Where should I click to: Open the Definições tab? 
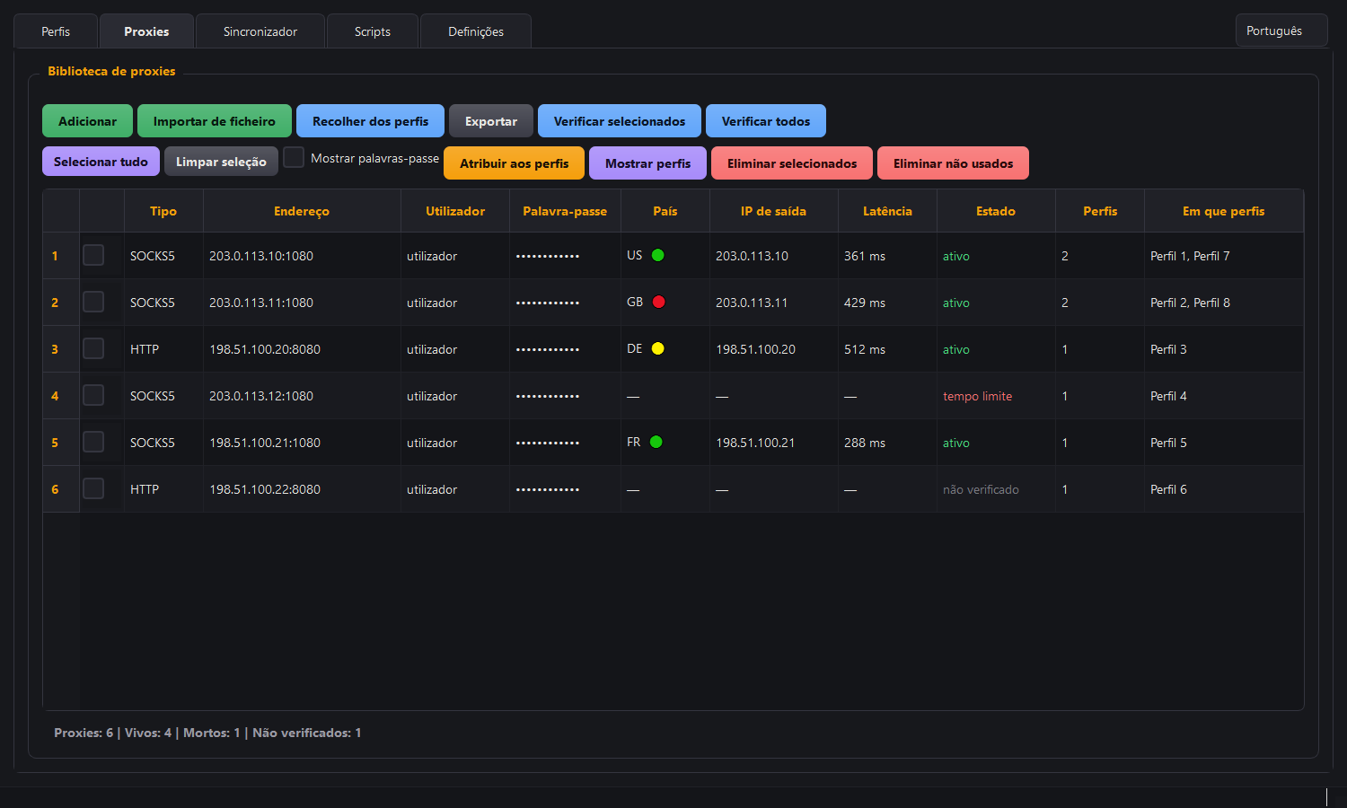[x=476, y=31]
